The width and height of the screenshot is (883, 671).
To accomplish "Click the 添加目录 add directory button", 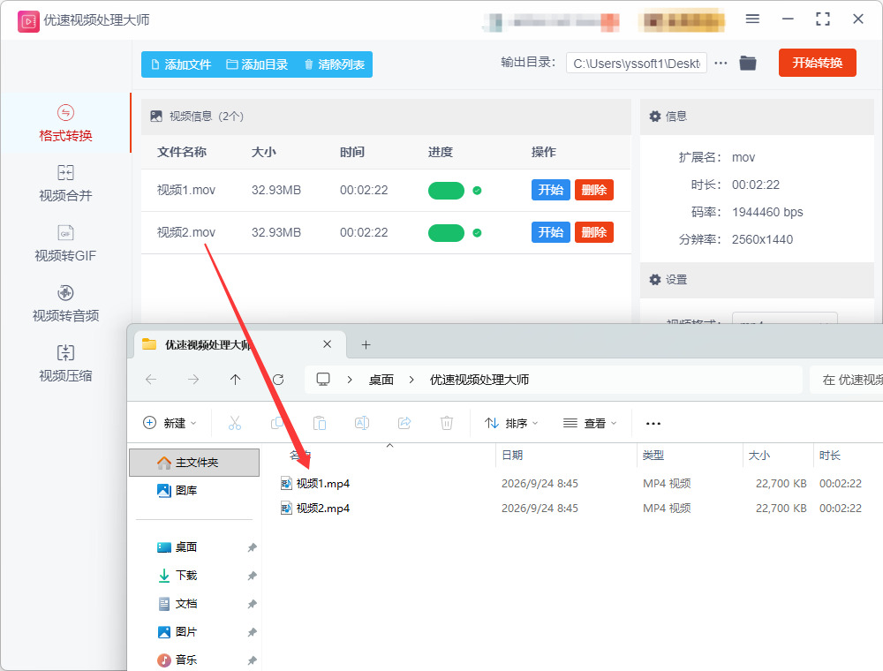I will click(x=257, y=64).
